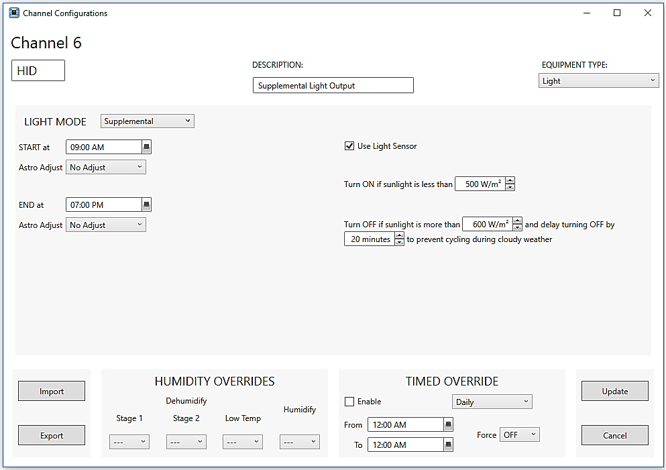Increase Turn ON sunlight threshold
This screenshot has height=470, width=666.
pyautogui.click(x=510, y=180)
